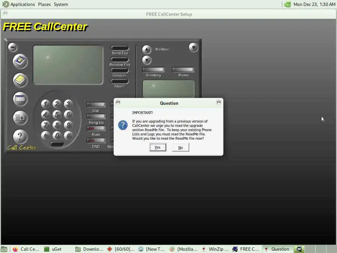Open the settings panel icon in sidebar
The image size is (337, 253).
(x=20, y=118)
